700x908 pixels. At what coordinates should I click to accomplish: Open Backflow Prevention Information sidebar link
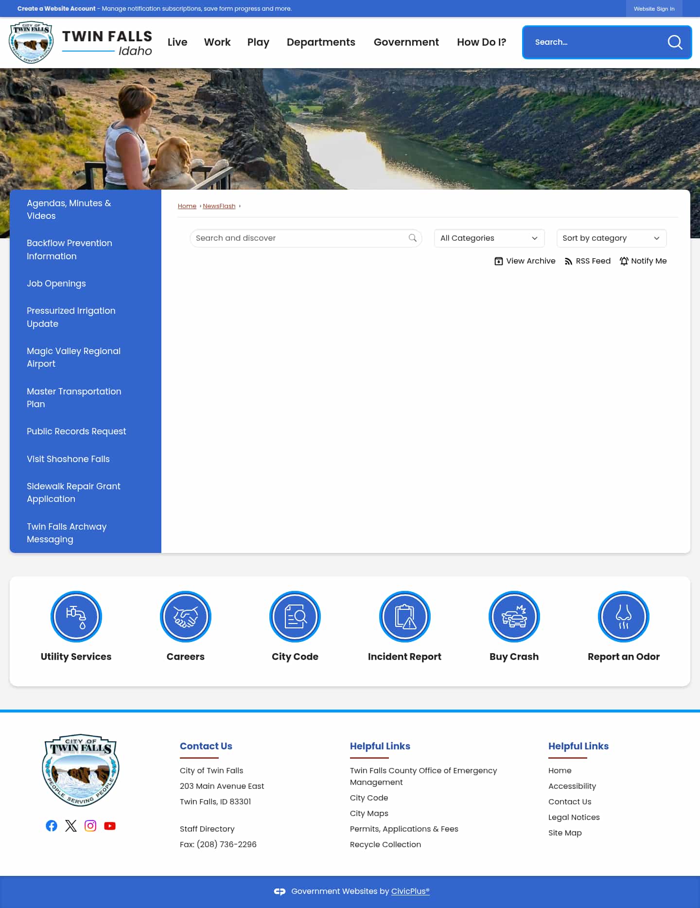[x=70, y=249]
